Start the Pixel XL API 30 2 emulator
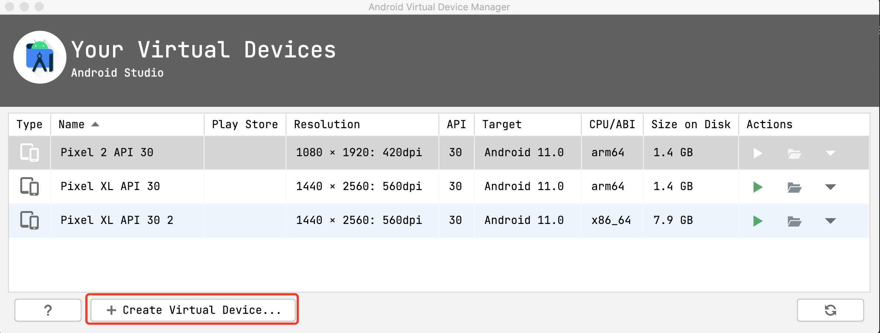 [757, 221]
